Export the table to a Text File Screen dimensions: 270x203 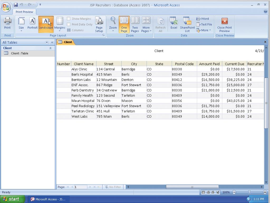tap(204, 24)
